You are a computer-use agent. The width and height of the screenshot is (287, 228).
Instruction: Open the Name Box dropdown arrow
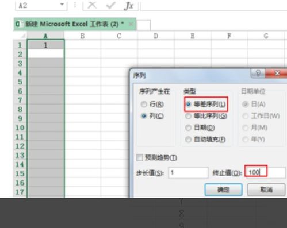(x=62, y=4)
